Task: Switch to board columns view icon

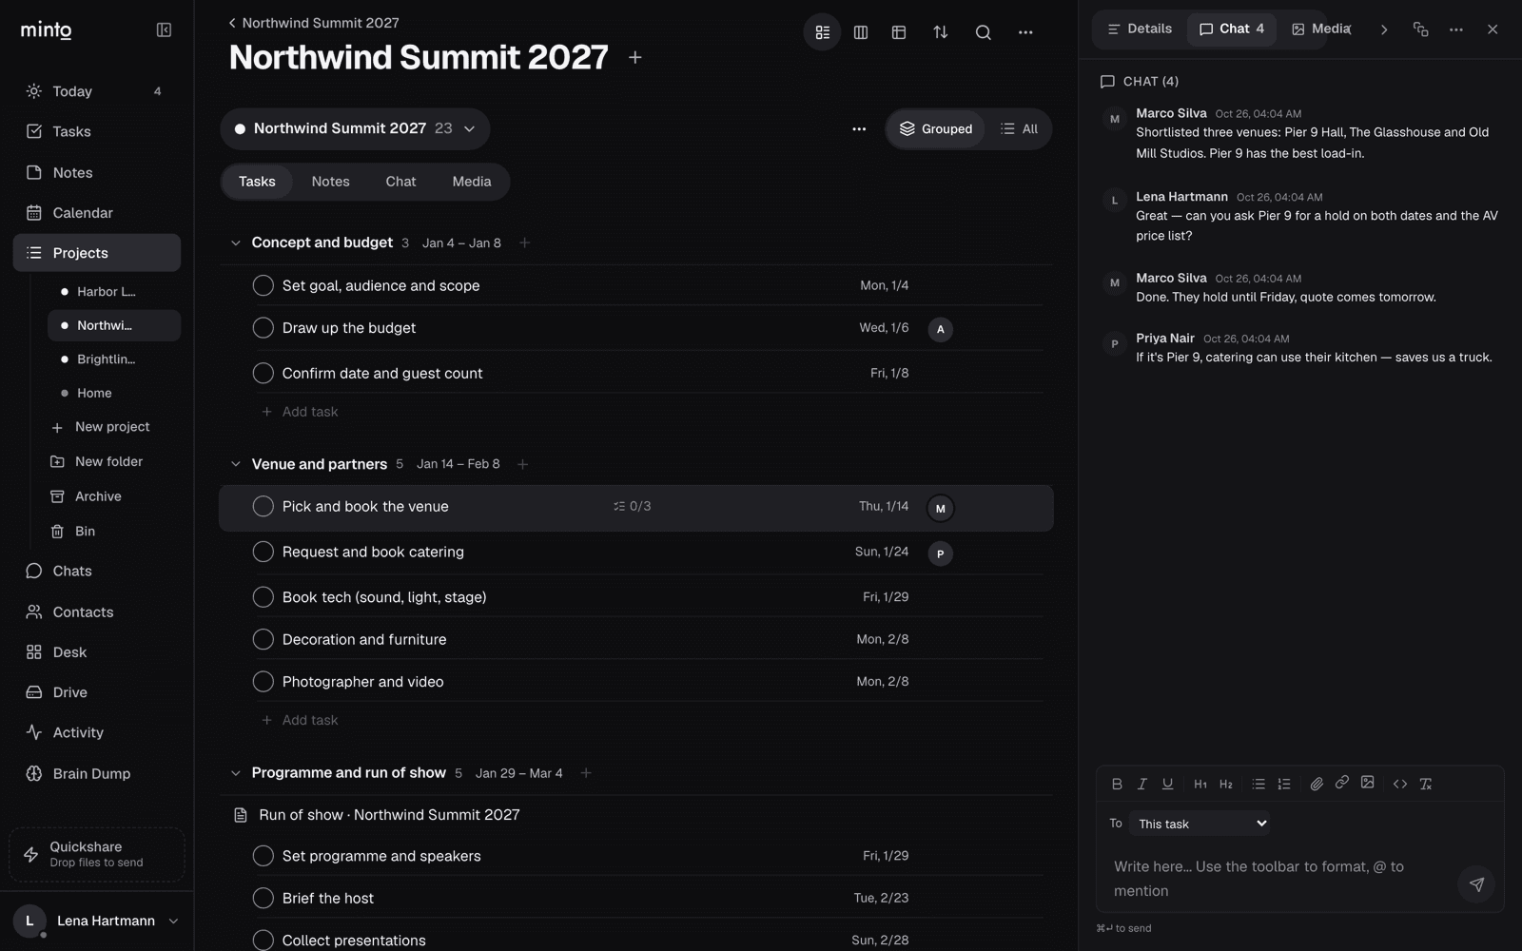Action: 861,32
